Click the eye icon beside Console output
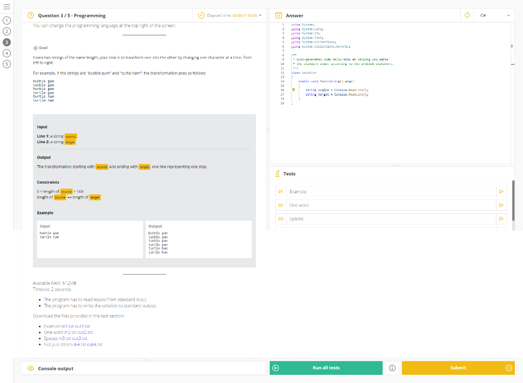 tap(31, 368)
